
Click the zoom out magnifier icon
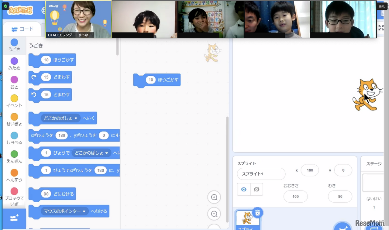pos(214,214)
